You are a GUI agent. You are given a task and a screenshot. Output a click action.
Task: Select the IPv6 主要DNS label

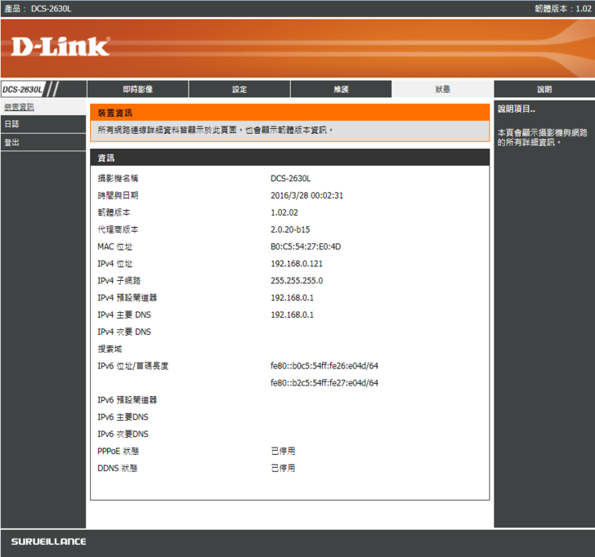123,417
